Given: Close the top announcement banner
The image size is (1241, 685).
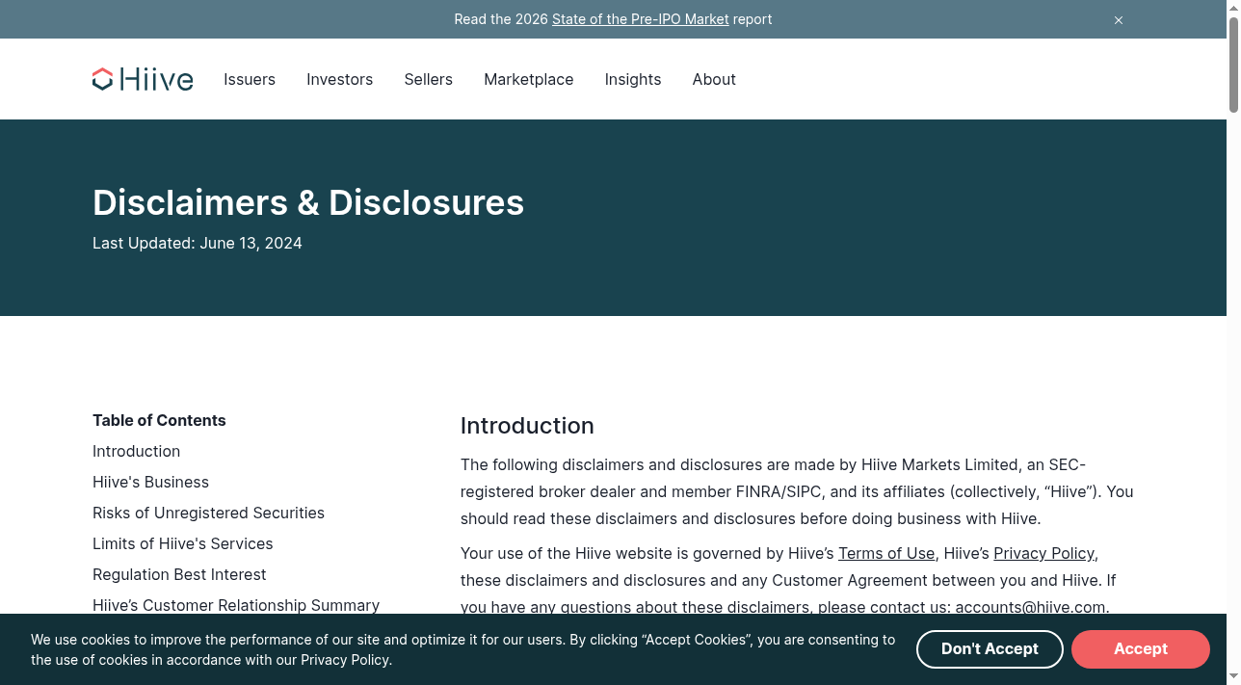Looking at the screenshot, I should (1119, 20).
